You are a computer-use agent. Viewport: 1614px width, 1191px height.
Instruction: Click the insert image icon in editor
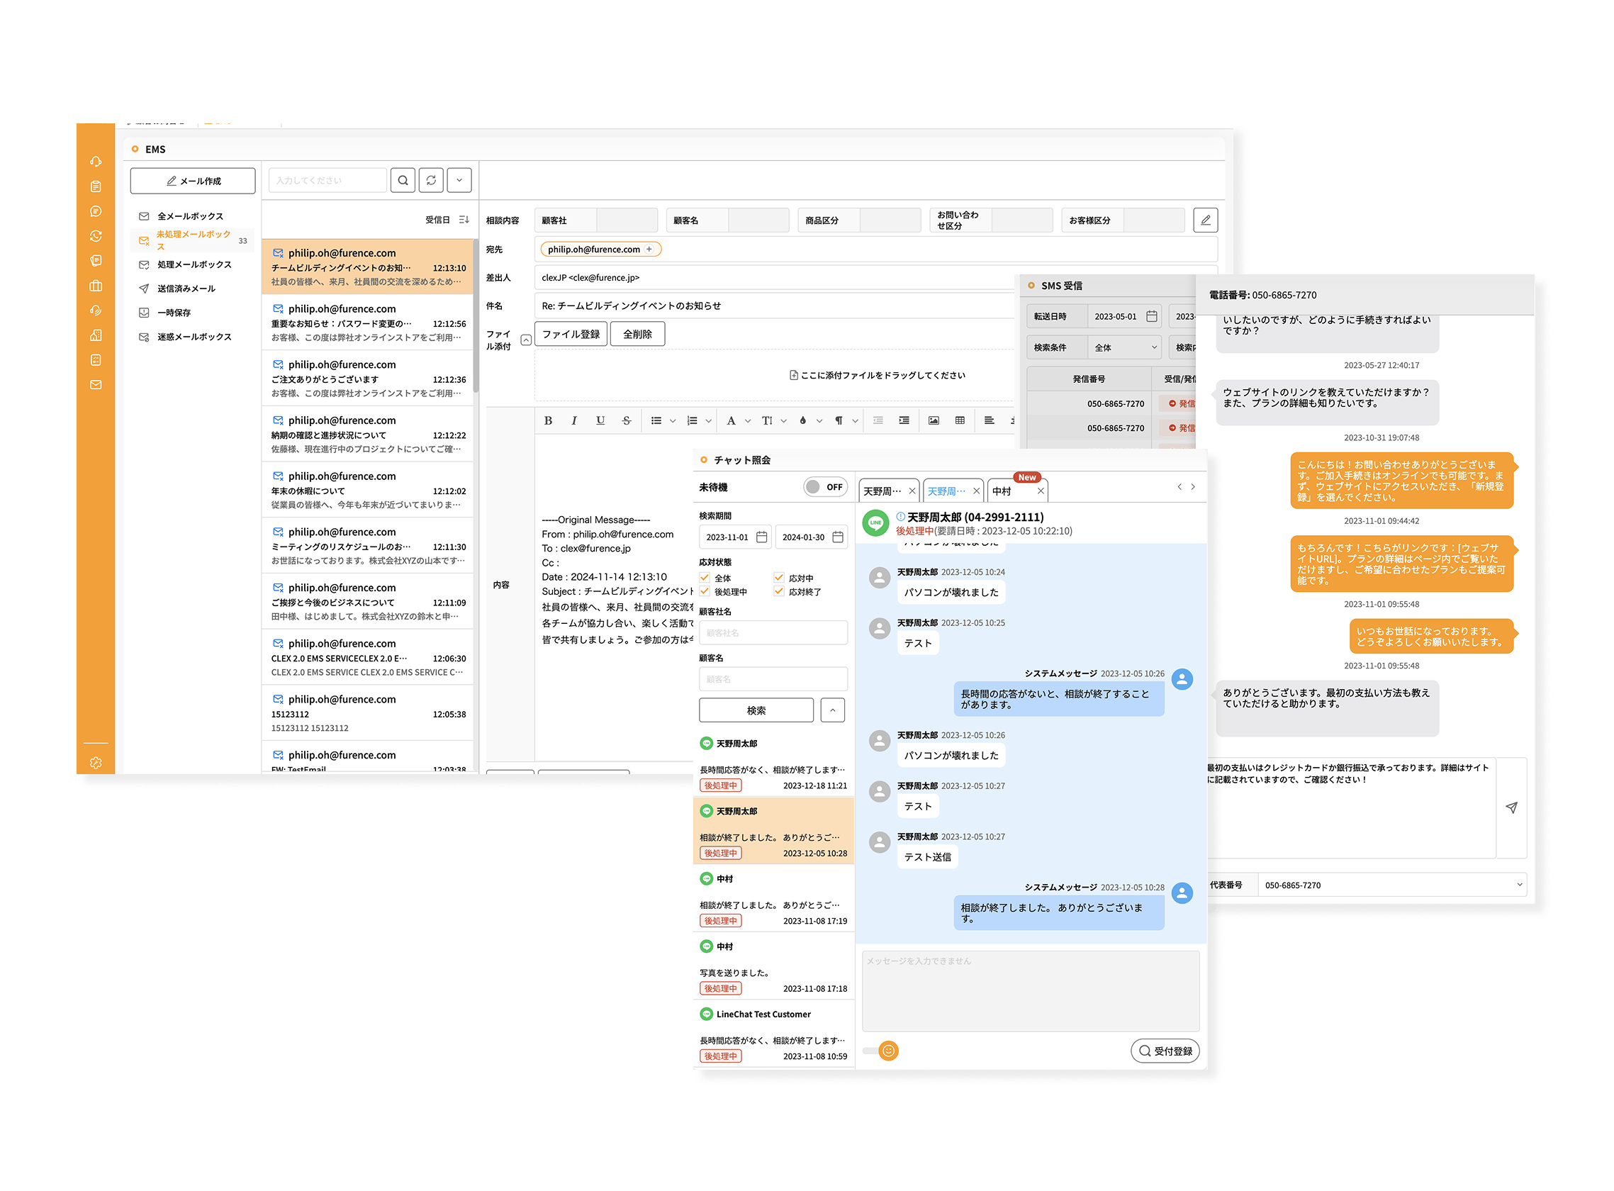click(x=934, y=420)
